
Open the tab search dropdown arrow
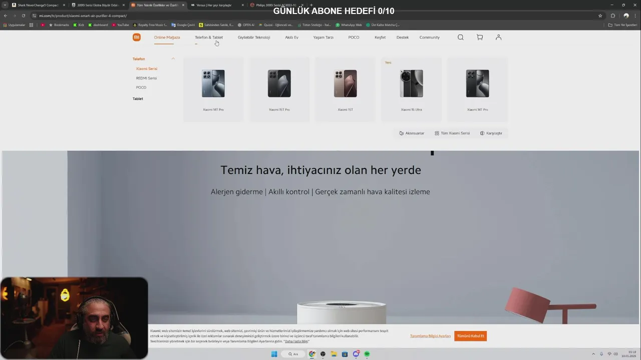pyautogui.click(x=5, y=5)
